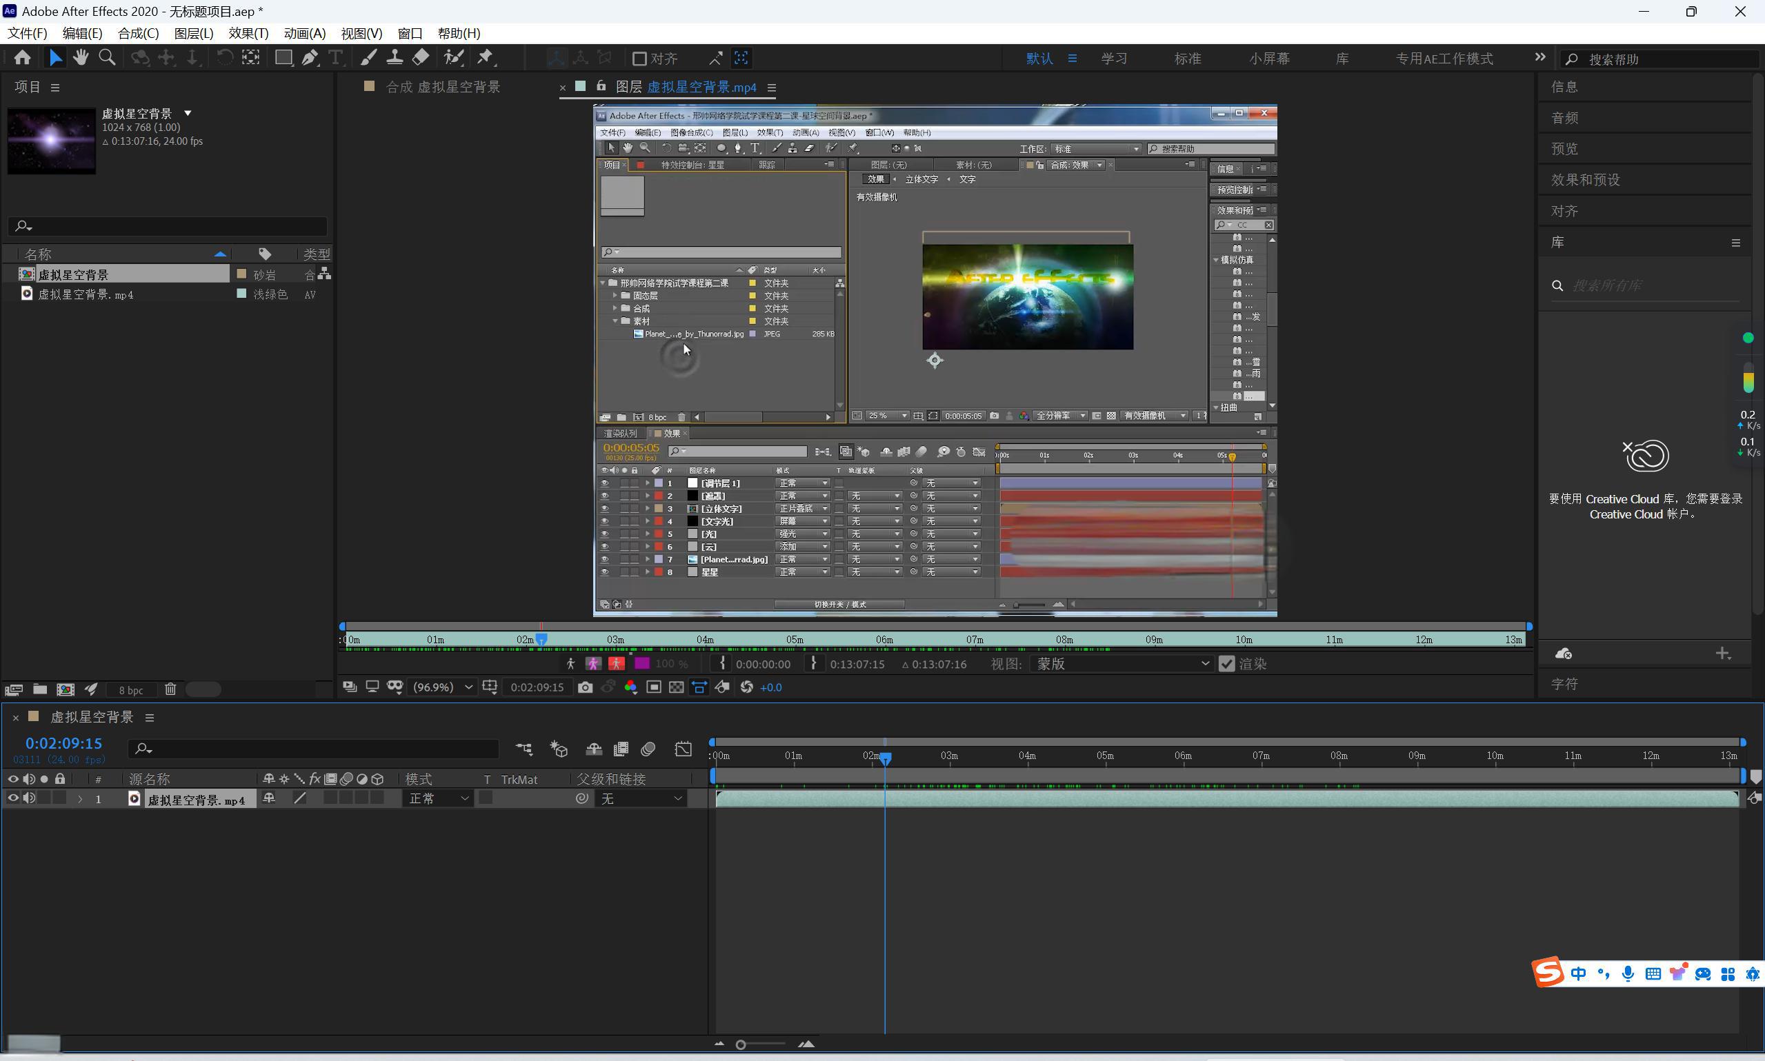1765x1061 pixels.
Task: Select the Hand tool
Action: click(80, 58)
